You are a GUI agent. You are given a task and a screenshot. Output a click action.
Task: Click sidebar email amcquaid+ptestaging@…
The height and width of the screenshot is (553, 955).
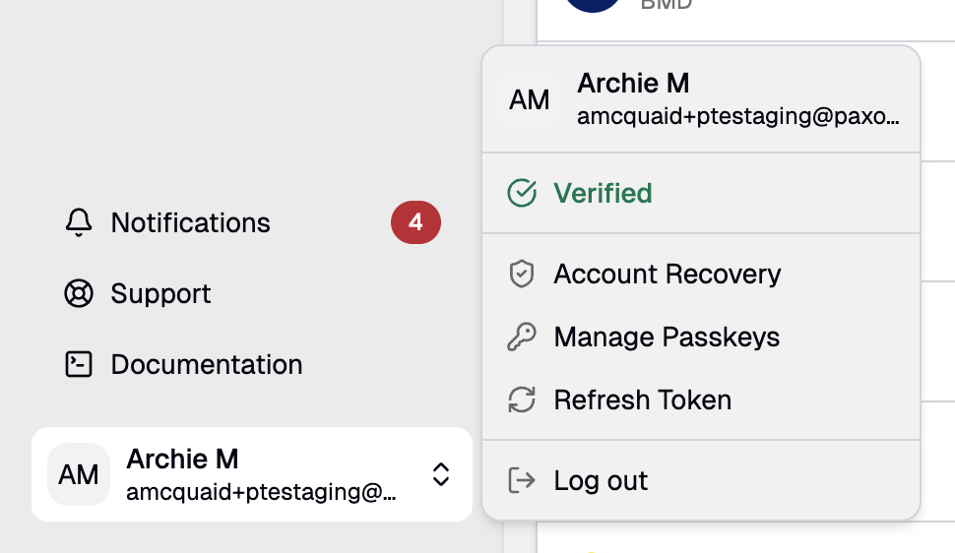point(261,492)
